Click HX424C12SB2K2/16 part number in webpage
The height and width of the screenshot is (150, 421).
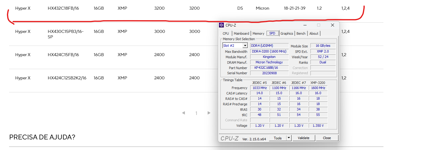[x=67, y=78]
